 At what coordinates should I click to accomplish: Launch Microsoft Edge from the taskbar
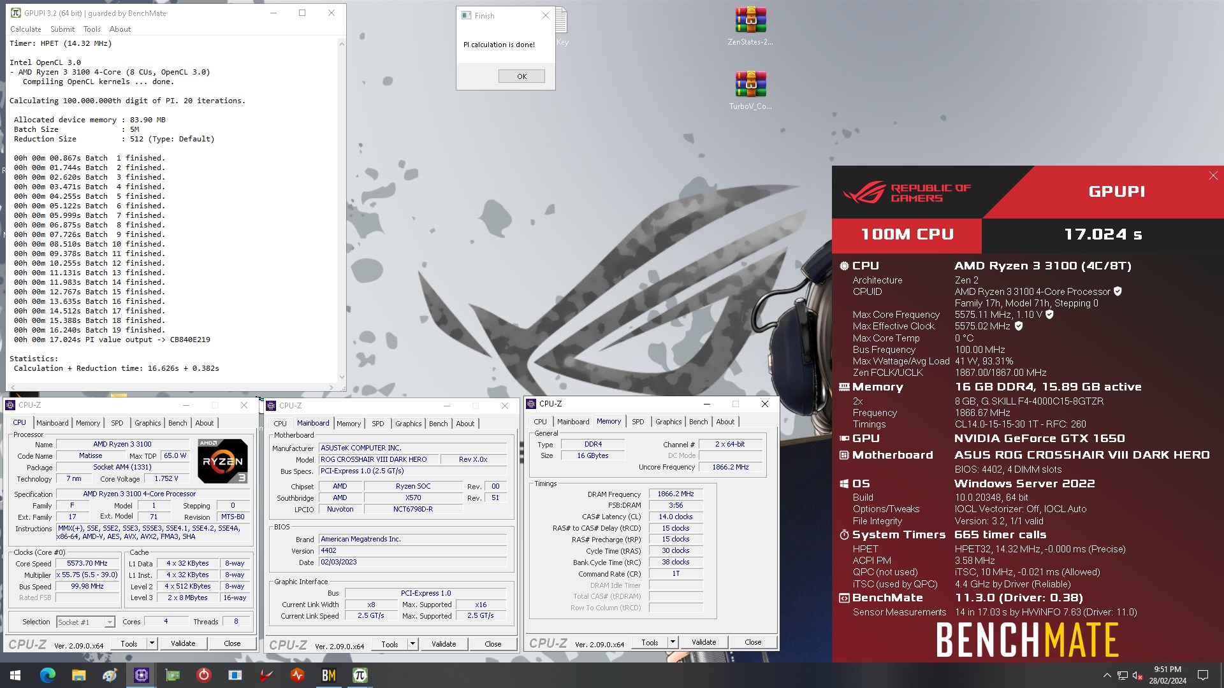[48, 675]
